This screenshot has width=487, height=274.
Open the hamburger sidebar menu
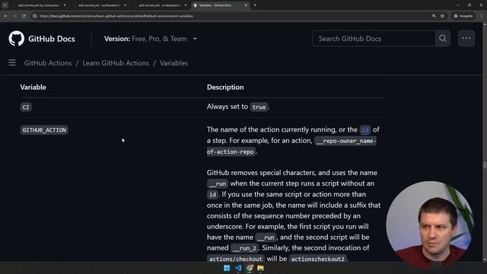tap(12, 62)
